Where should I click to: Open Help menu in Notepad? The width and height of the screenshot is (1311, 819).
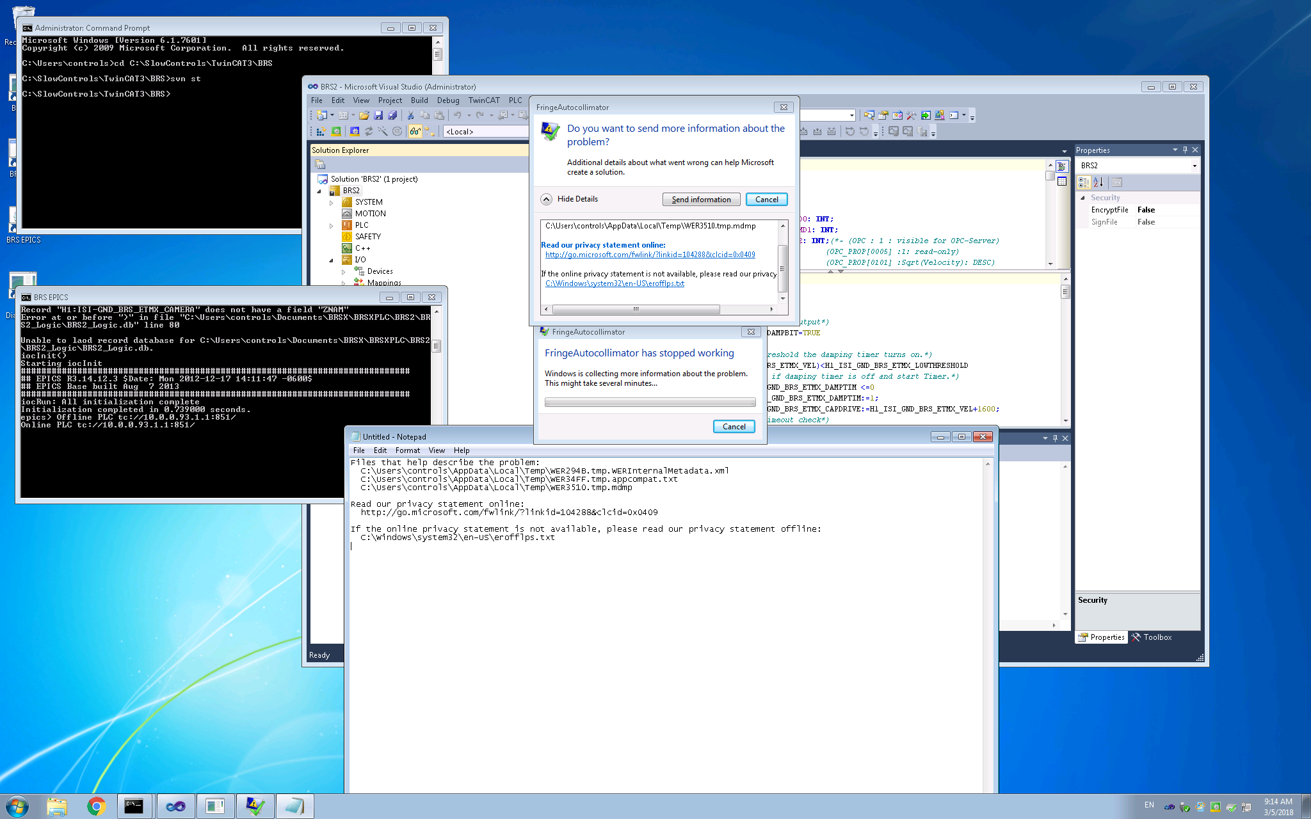click(462, 450)
